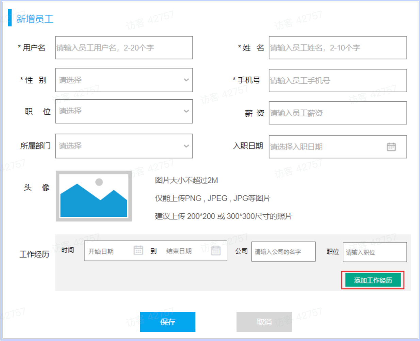Open the 入职日期 calendar picker icon
Viewport: 420px width, 341px height.
391,146
